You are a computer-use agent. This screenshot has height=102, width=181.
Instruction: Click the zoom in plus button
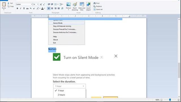coord(178,100)
